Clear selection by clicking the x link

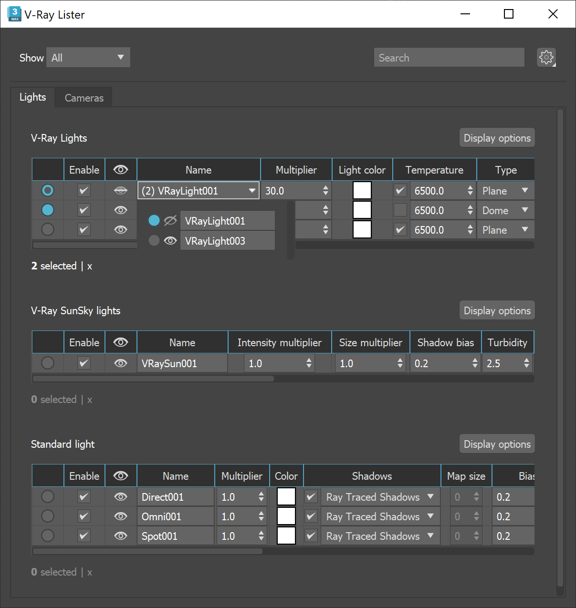[x=89, y=266]
